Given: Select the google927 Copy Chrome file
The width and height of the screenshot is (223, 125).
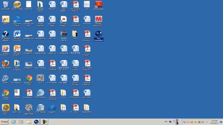Looking at the screenshot, I should (29, 80).
